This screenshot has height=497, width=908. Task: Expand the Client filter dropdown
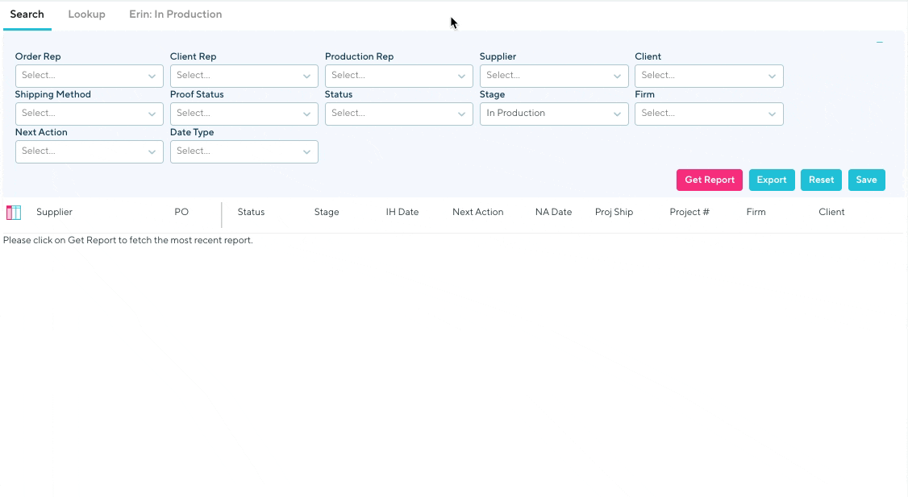(x=708, y=76)
